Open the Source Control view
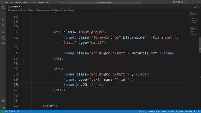The width and height of the screenshot is (201, 113). coord(3,19)
